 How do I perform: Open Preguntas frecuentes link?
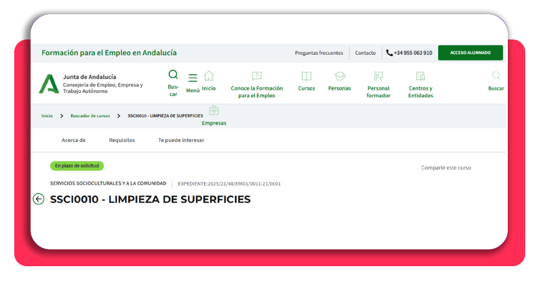click(319, 53)
